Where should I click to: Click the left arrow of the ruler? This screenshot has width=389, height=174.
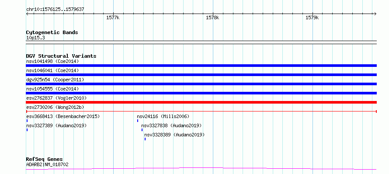27,14
